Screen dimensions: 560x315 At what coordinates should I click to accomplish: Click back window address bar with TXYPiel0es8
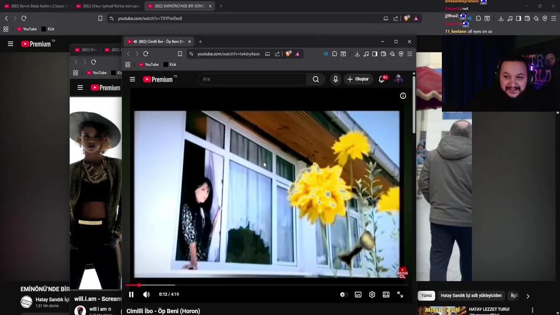(150, 18)
